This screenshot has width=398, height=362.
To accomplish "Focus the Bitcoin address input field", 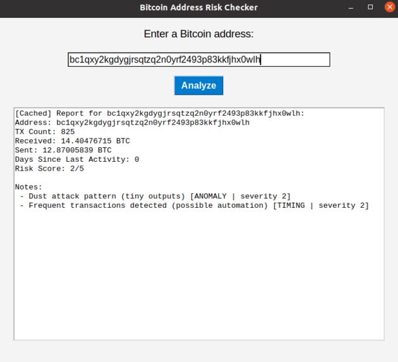I will 199,59.
